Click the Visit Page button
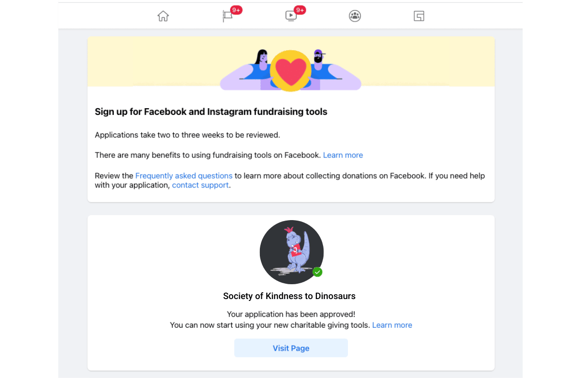Viewport: 581px width, 378px height. [291, 348]
